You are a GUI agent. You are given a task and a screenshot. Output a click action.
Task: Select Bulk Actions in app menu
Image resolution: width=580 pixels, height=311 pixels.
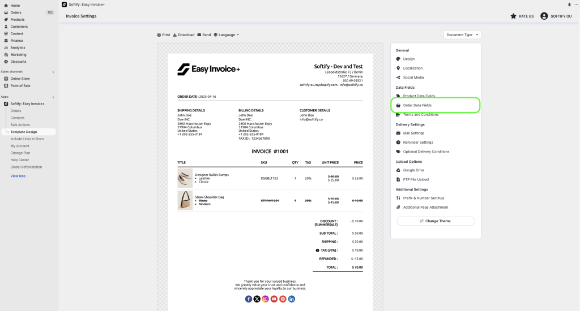pyautogui.click(x=20, y=125)
